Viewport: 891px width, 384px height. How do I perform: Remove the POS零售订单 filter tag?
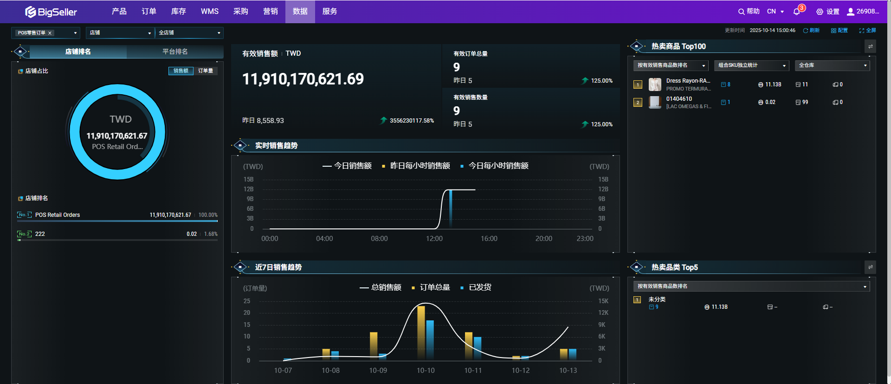point(50,33)
